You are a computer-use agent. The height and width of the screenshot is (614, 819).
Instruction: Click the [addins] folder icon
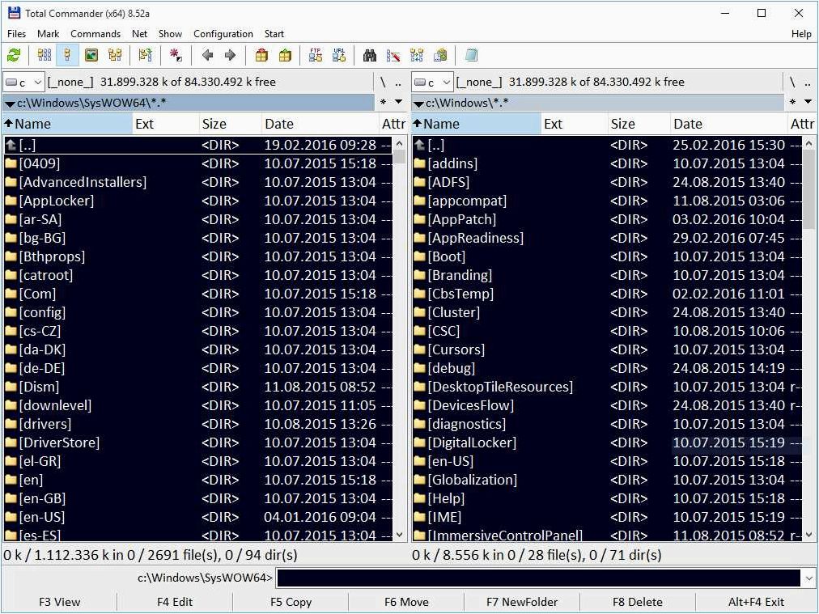[x=419, y=163]
